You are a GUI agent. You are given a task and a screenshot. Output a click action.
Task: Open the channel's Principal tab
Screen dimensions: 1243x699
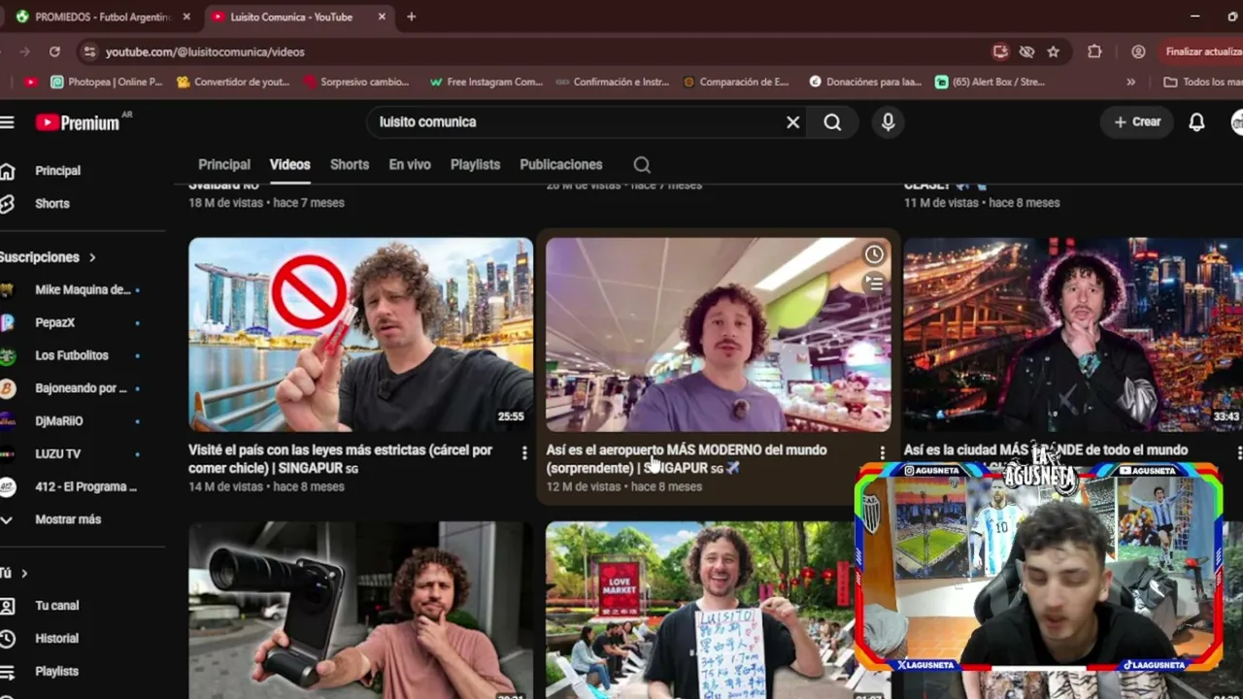coord(224,165)
